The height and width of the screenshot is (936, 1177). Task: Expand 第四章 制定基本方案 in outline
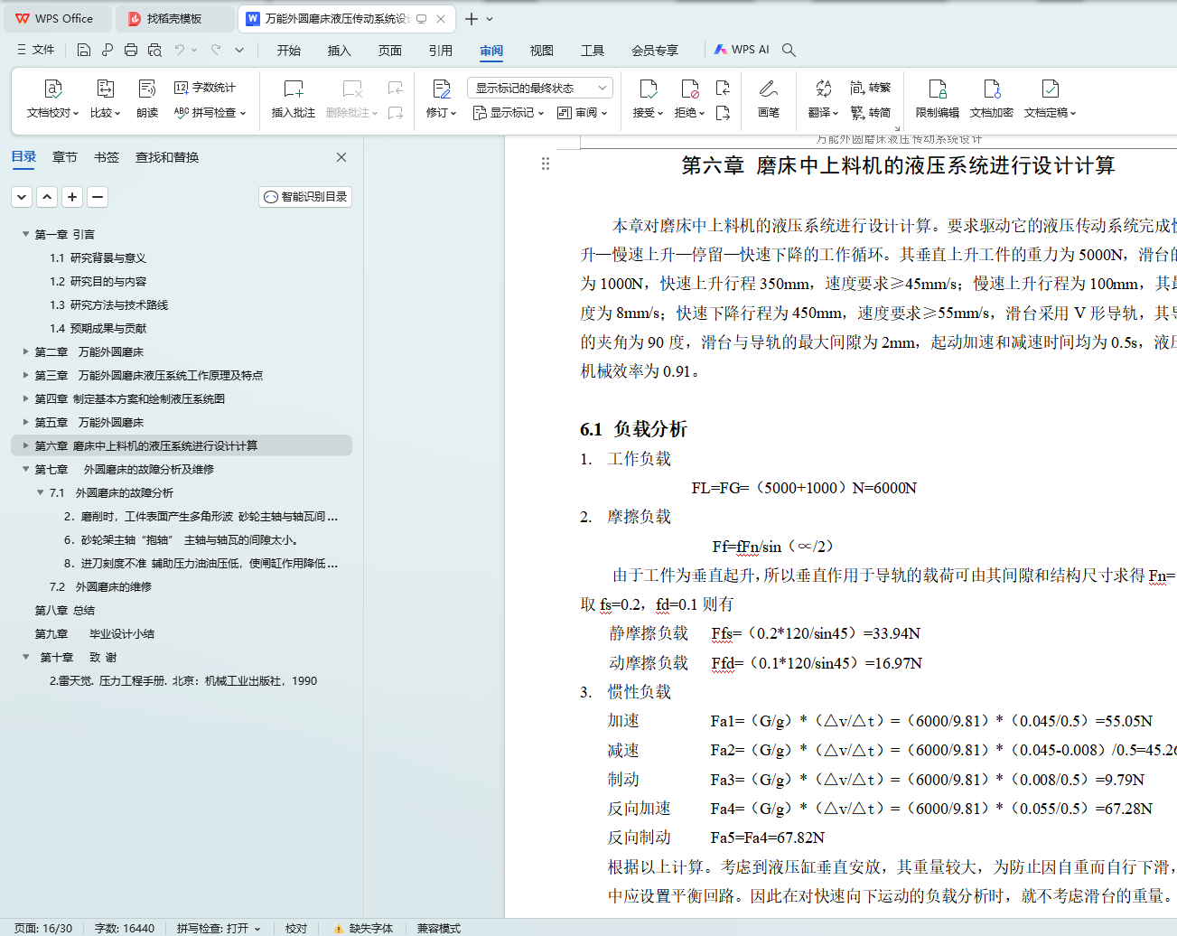(x=25, y=398)
